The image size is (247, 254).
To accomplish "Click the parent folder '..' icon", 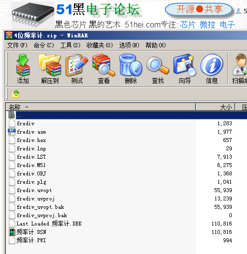I will click(x=12, y=115).
